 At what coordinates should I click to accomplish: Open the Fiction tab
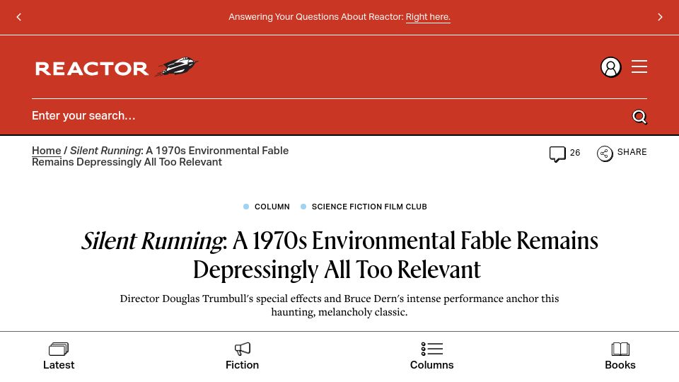pyautogui.click(x=242, y=357)
